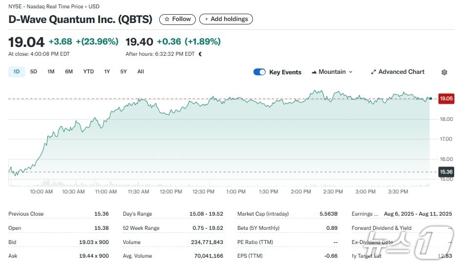Switch chart to YTD range
Viewport: 460px width, 266px height.
pos(88,72)
